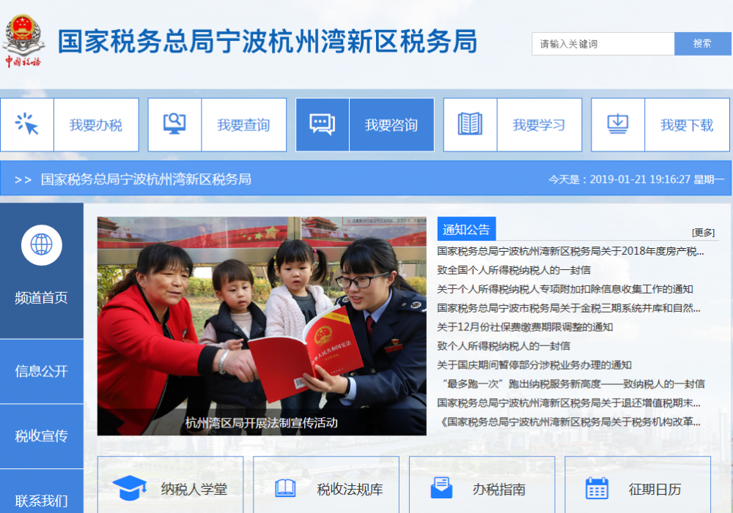This screenshot has height=513, width=733.
Task: Click the globe icon above 频道首页
Action: (42, 244)
